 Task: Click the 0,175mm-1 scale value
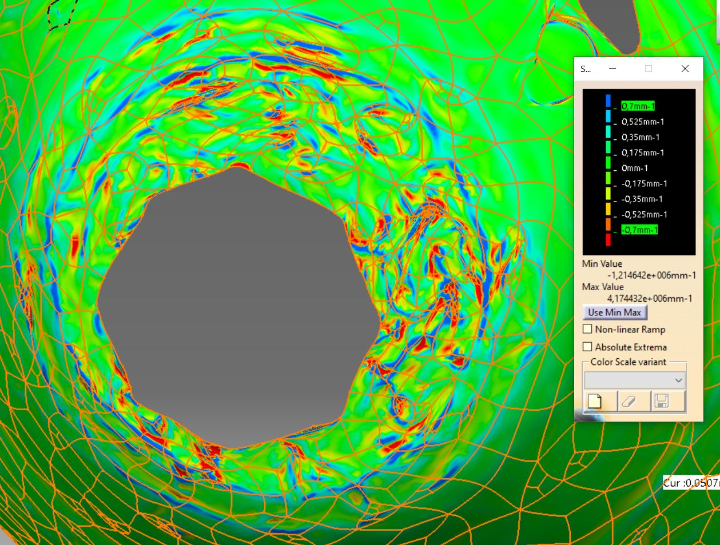pyautogui.click(x=643, y=153)
